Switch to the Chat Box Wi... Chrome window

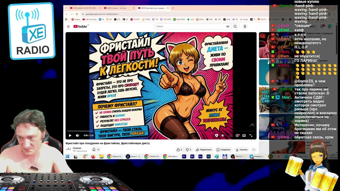pyautogui.click(x=152, y=157)
